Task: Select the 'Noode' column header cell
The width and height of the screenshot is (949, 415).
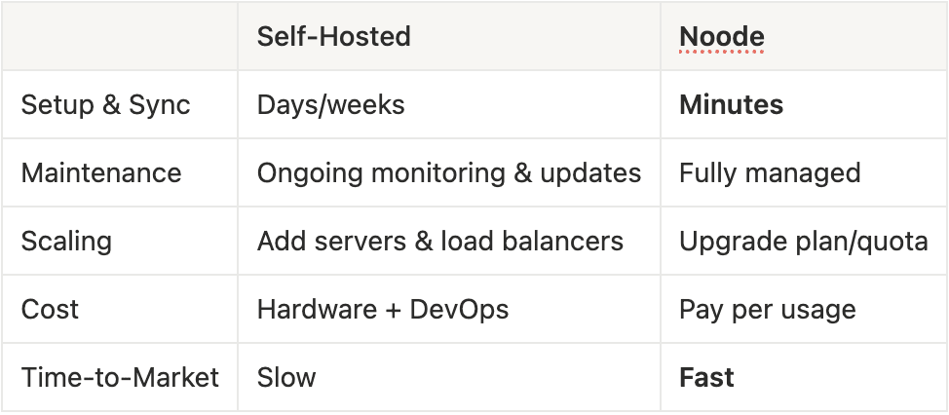Action: [x=721, y=37]
